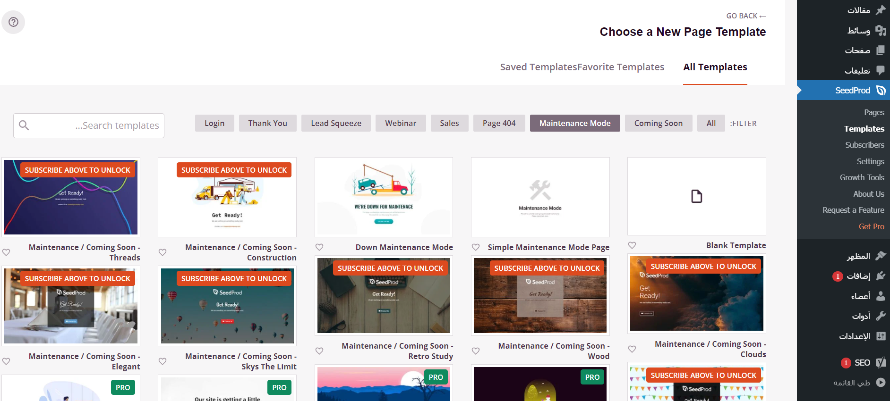
Task: Click the تعليقات comment bubble icon
Action: coord(881,70)
